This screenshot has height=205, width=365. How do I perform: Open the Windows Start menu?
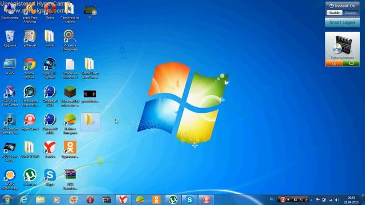click(x=7, y=200)
